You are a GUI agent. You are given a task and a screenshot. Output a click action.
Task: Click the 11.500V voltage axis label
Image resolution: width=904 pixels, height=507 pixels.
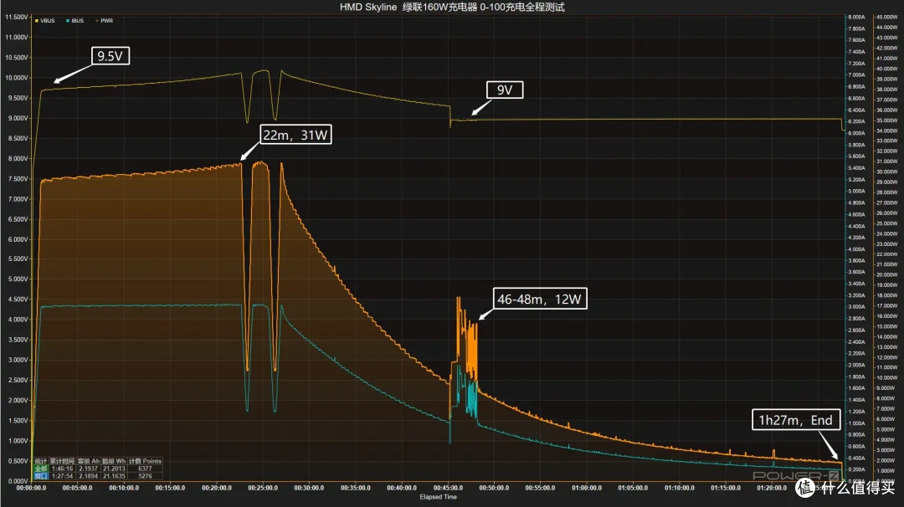point(16,18)
